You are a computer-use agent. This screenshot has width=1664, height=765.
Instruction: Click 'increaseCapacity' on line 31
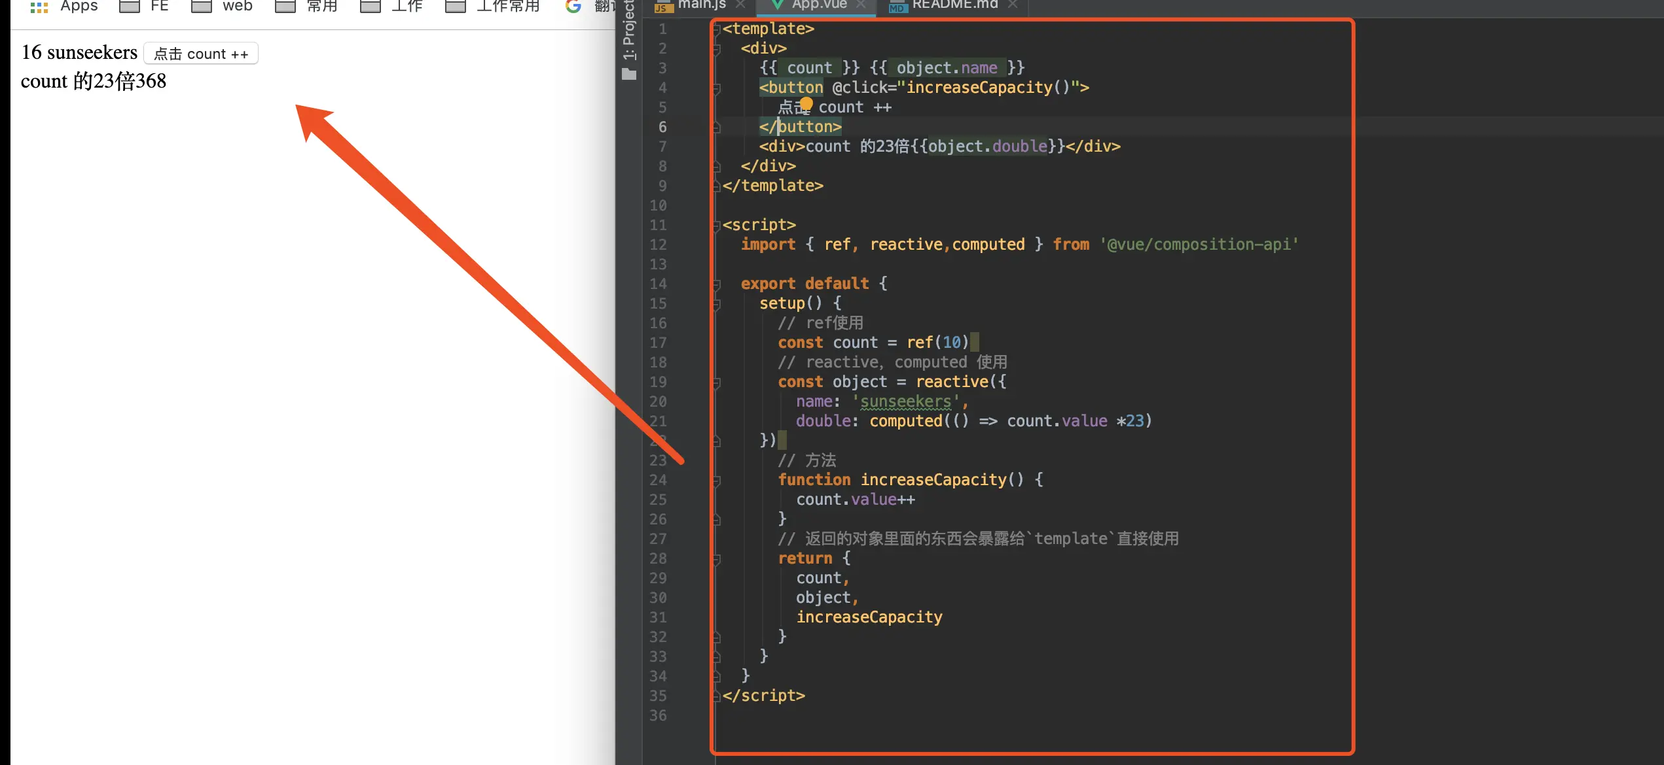(869, 617)
